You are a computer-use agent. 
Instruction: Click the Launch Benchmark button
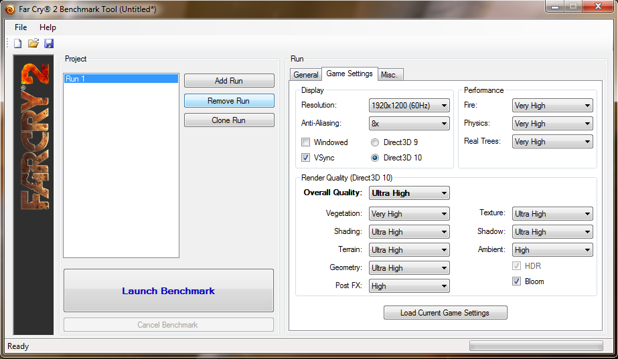tap(169, 291)
